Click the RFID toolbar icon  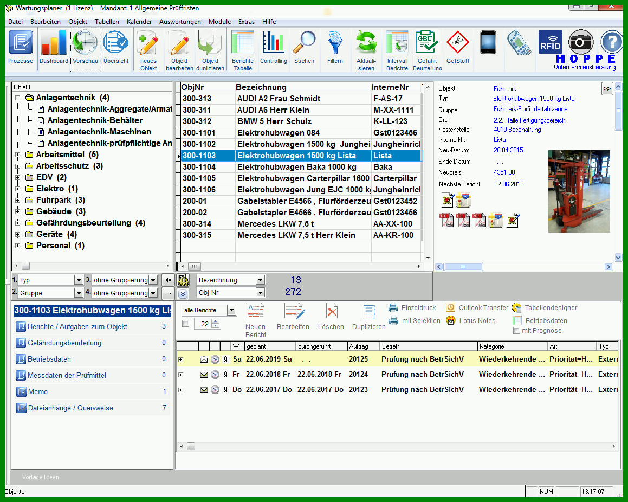(x=550, y=42)
